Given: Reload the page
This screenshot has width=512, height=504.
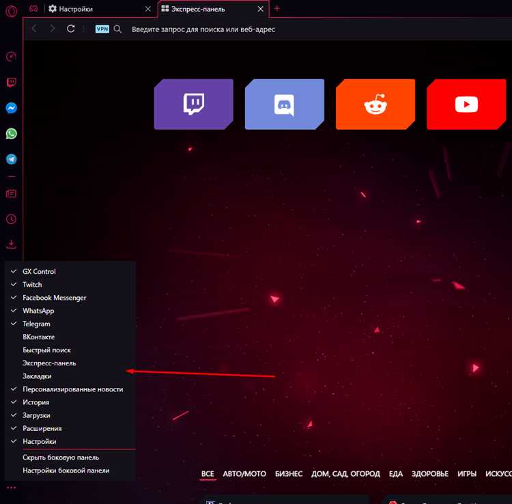Looking at the screenshot, I should point(70,29).
